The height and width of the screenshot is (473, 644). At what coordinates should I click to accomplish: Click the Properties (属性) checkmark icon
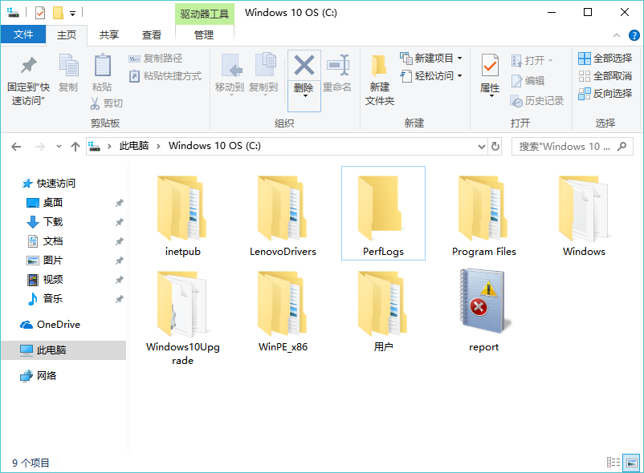490,67
